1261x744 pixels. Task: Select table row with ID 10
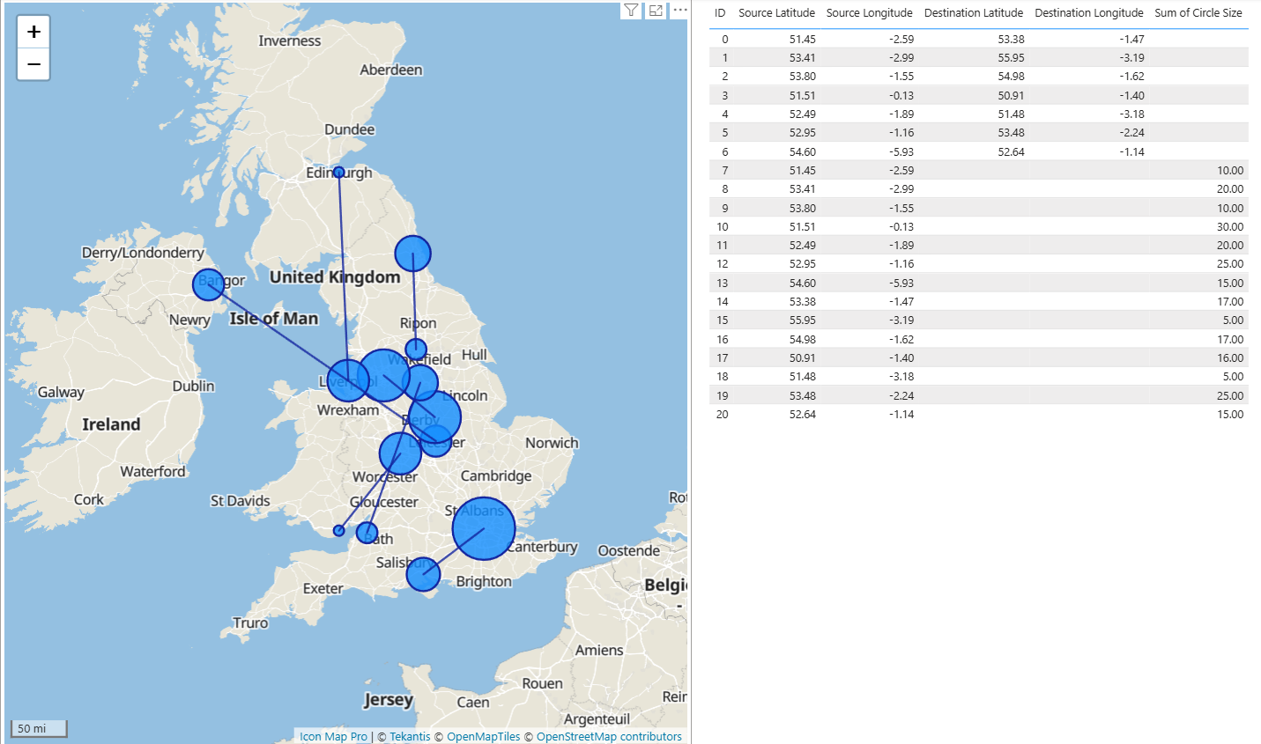pos(723,226)
